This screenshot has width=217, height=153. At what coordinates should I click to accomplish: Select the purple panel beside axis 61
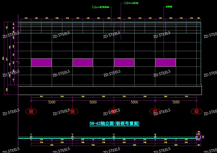click(166, 63)
